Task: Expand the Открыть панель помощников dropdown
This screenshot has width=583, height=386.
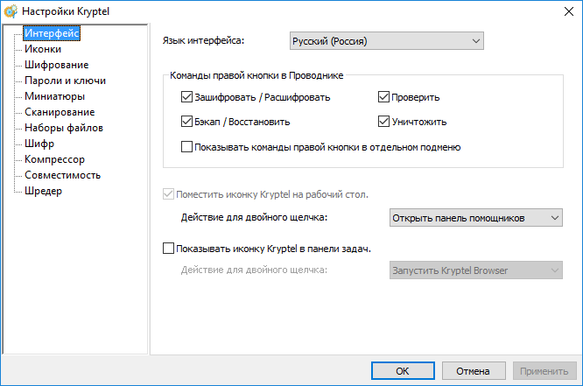Action: (x=474, y=217)
